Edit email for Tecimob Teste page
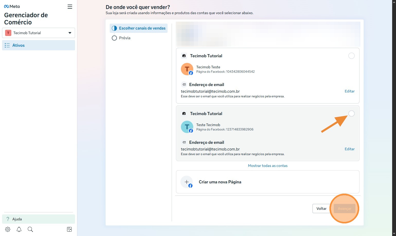Image resolution: width=396 pixels, height=236 pixels. (349, 91)
